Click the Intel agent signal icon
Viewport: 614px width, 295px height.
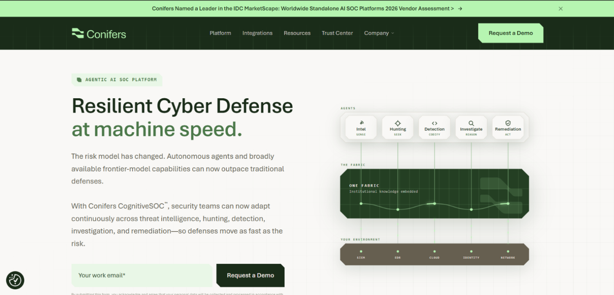(x=361, y=123)
